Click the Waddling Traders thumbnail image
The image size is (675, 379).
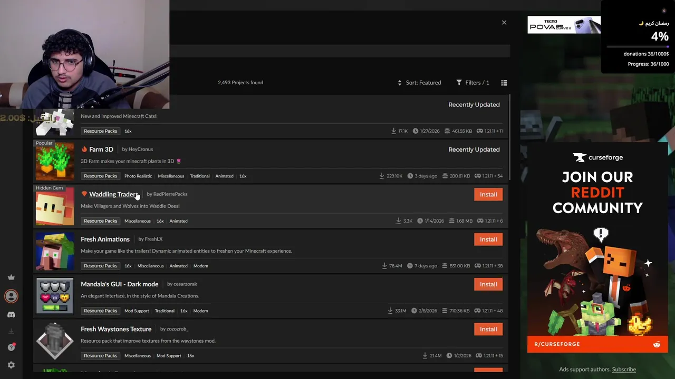pyautogui.click(x=55, y=206)
